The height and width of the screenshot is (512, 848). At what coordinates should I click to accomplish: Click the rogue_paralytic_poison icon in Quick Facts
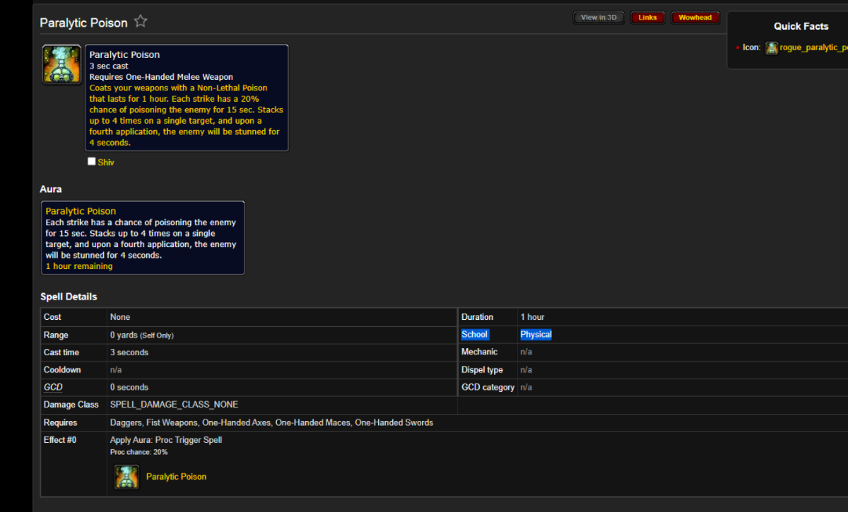(772, 47)
